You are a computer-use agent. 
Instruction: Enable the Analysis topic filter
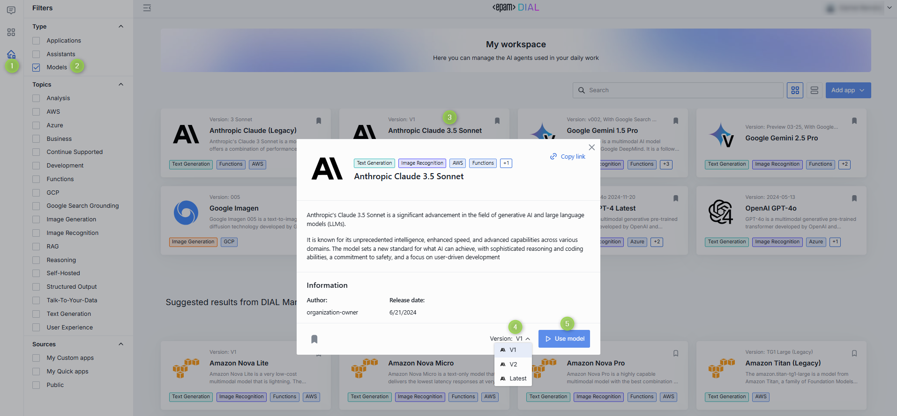(36, 98)
